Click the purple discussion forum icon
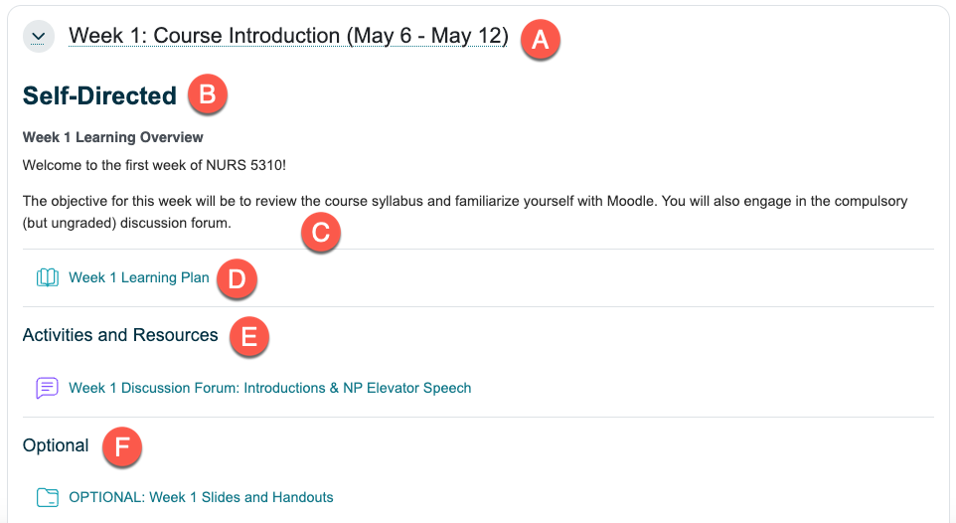 point(48,388)
